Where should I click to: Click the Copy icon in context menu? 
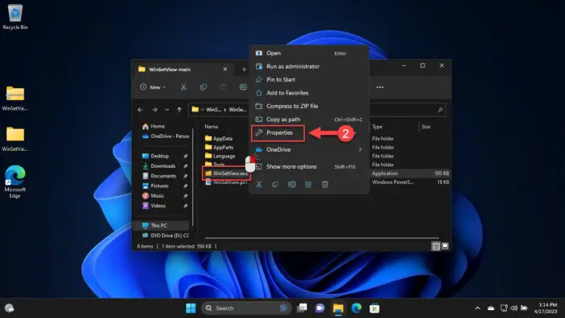(275, 184)
